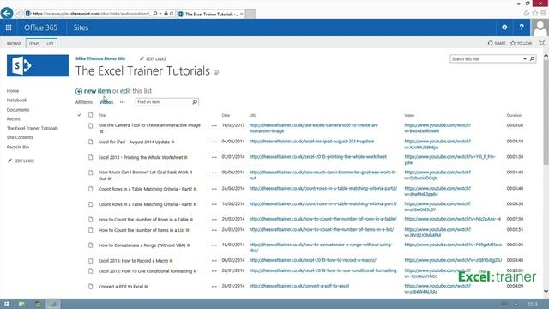Click the browser home icon
Image resolution: width=549 pixels, height=309 pixels.
tap(527, 14)
